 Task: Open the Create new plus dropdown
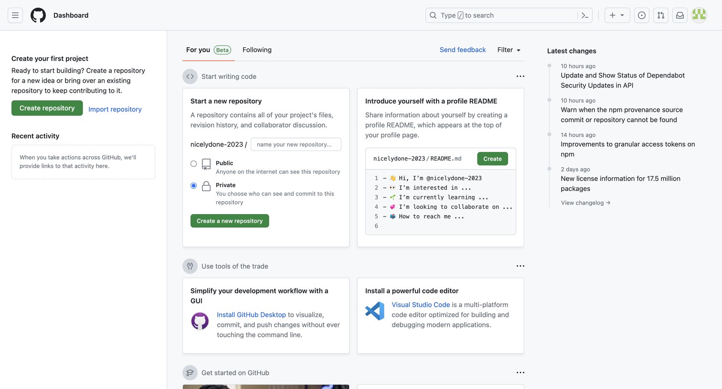click(617, 15)
